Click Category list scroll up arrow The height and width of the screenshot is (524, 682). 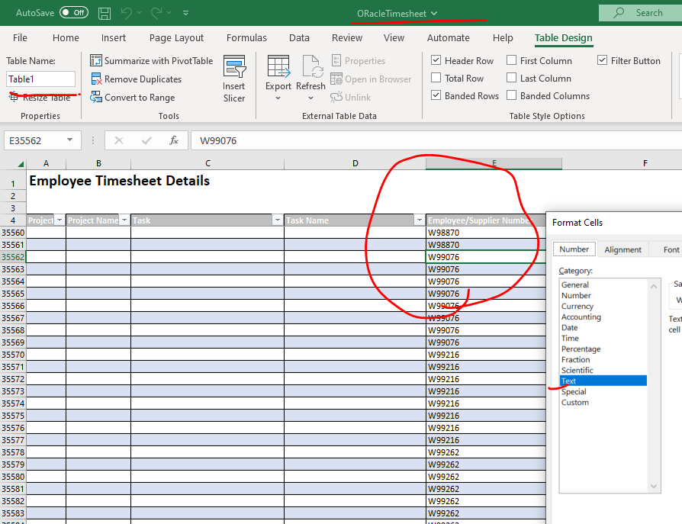[653, 286]
